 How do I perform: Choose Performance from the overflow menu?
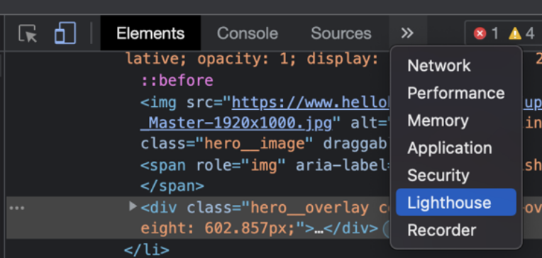pos(456,93)
